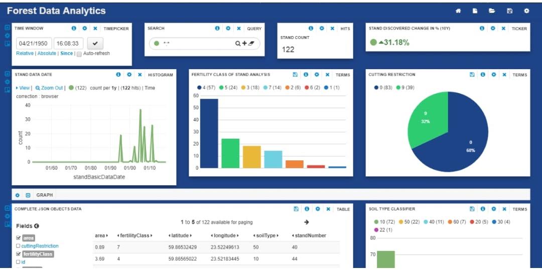Run the query with the magnifier icon

tap(238, 44)
